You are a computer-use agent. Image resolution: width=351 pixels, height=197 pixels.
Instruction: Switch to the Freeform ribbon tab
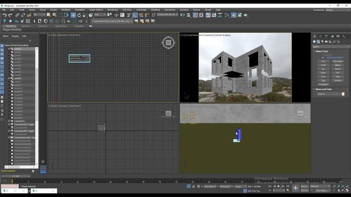tap(26, 26)
